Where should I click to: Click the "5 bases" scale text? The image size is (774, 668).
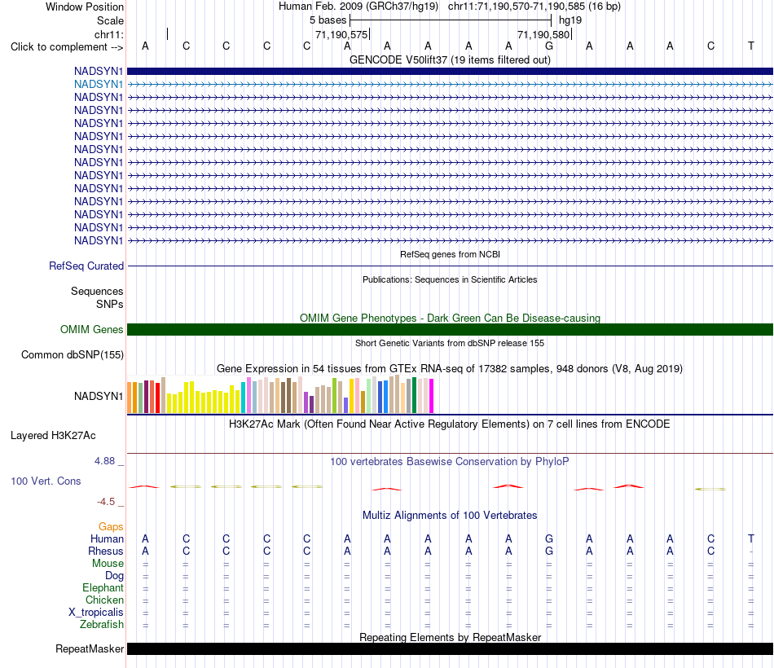[x=328, y=20]
